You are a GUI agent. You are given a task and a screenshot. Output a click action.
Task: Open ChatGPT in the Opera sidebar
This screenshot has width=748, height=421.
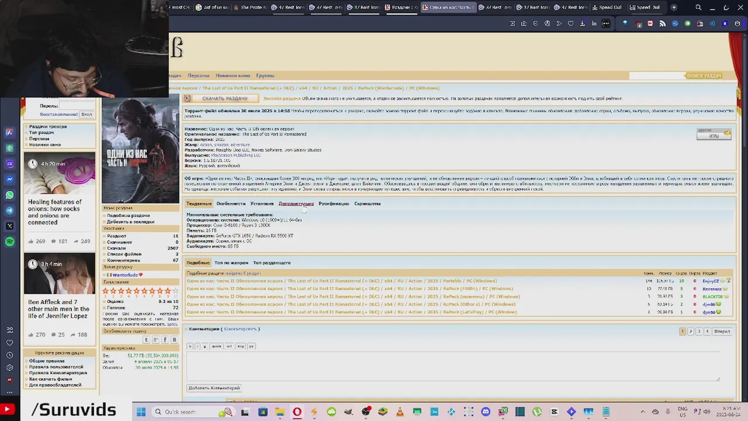(9, 149)
